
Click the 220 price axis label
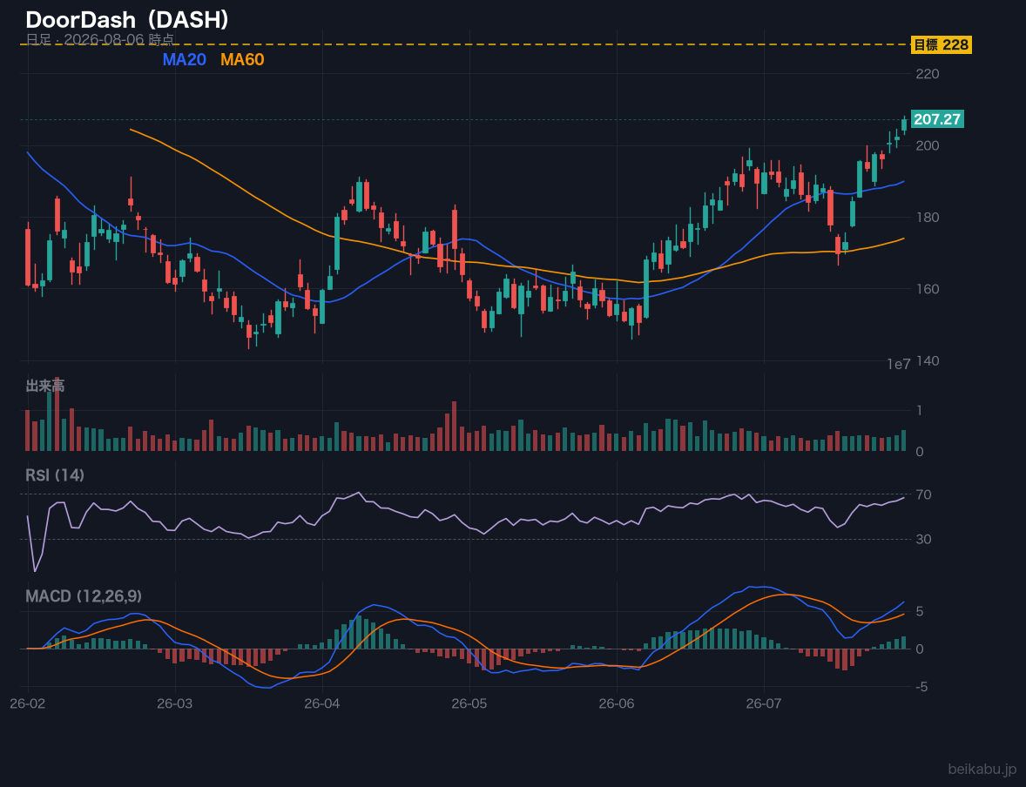pos(928,74)
